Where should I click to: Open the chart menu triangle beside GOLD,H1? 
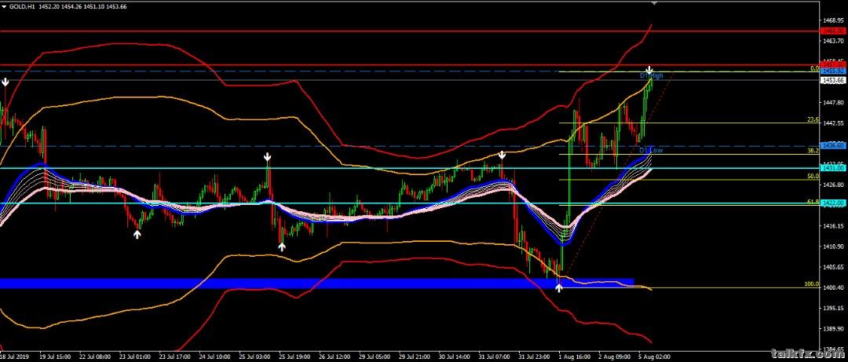click(5, 6)
